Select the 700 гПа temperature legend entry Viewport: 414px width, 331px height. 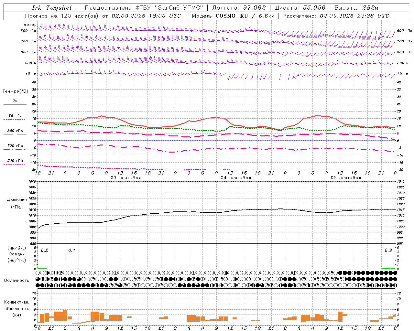(15, 145)
